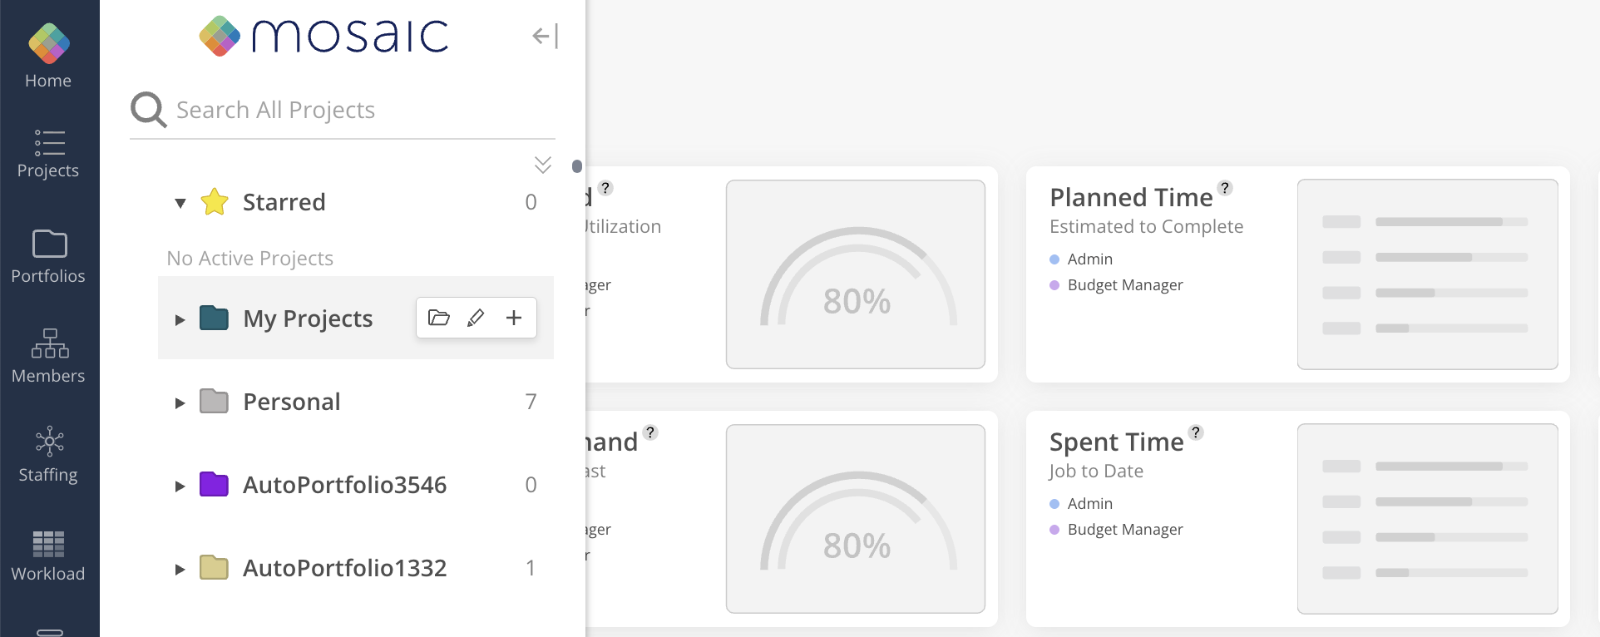
Task: Expand the Personal portfolio arrow
Action: pos(180,402)
